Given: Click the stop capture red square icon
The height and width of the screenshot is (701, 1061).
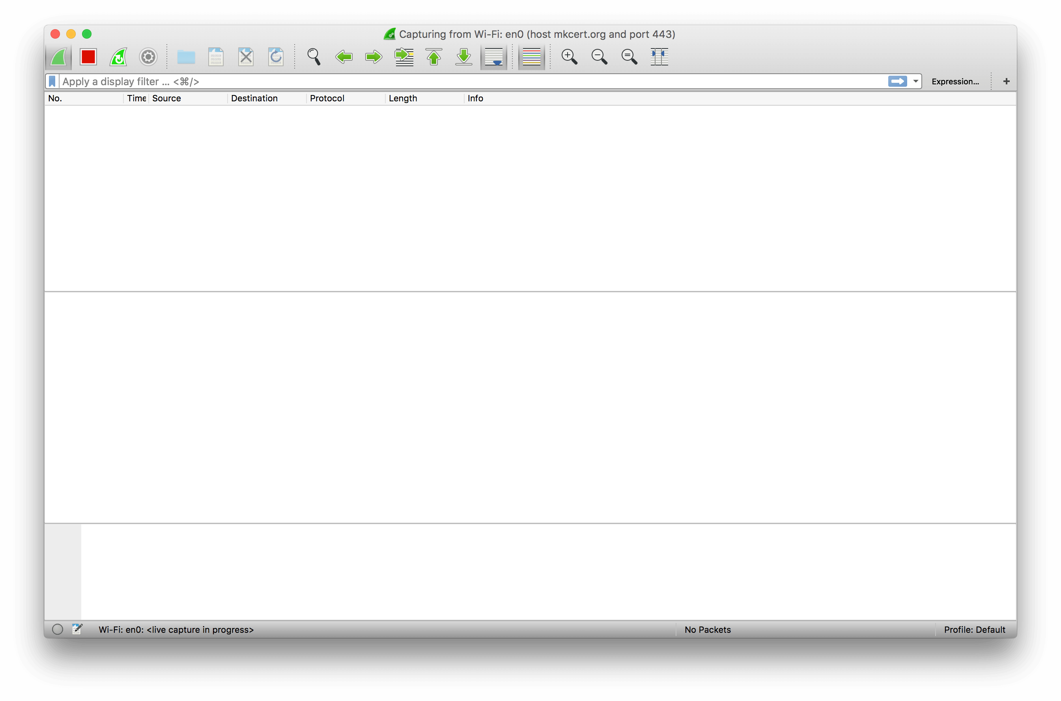Looking at the screenshot, I should 88,56.
